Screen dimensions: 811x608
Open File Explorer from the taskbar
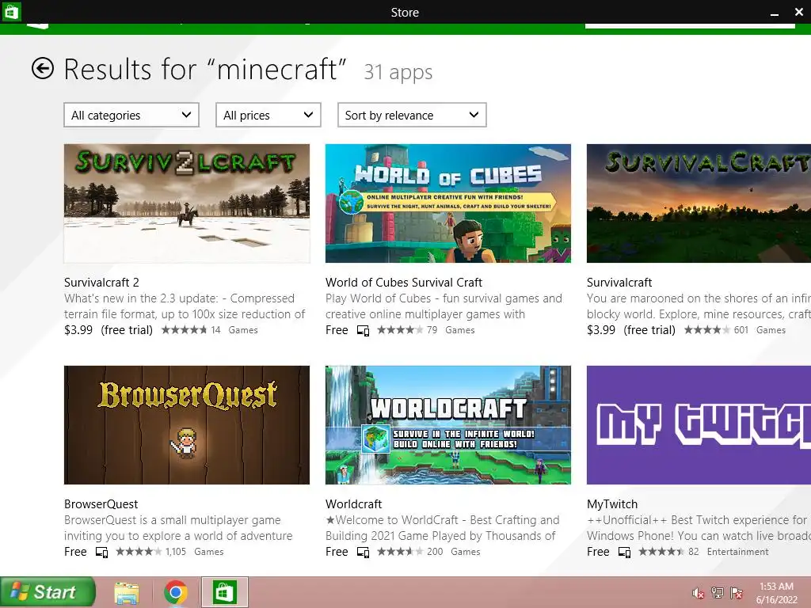pos(127,592)
